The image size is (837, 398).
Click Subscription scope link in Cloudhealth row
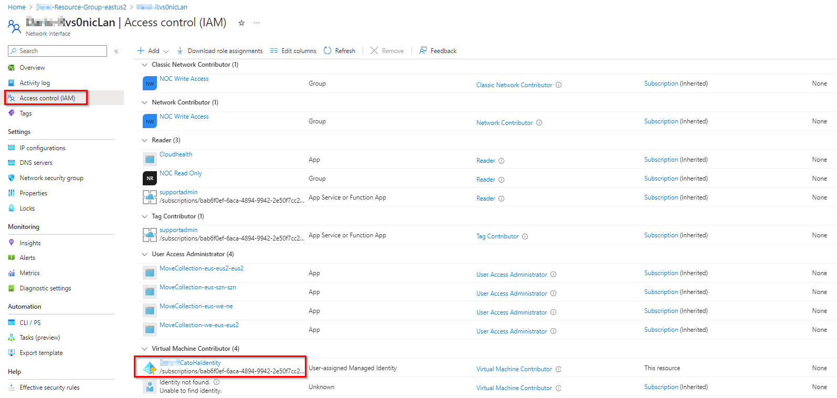point(661,160)
